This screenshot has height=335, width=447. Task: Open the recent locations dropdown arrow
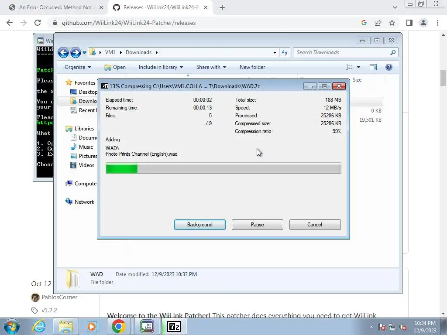pos(84,53)
